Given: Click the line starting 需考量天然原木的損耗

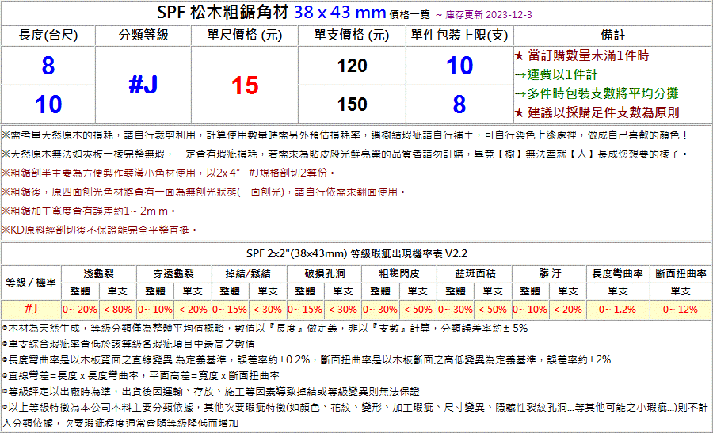Looking at the screenshot, I should pyautogui.click(x=345, y=135).
